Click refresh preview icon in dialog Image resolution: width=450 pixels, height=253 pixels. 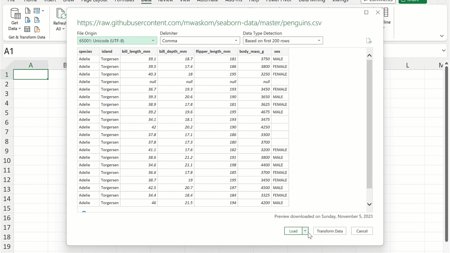coord(368,41)
